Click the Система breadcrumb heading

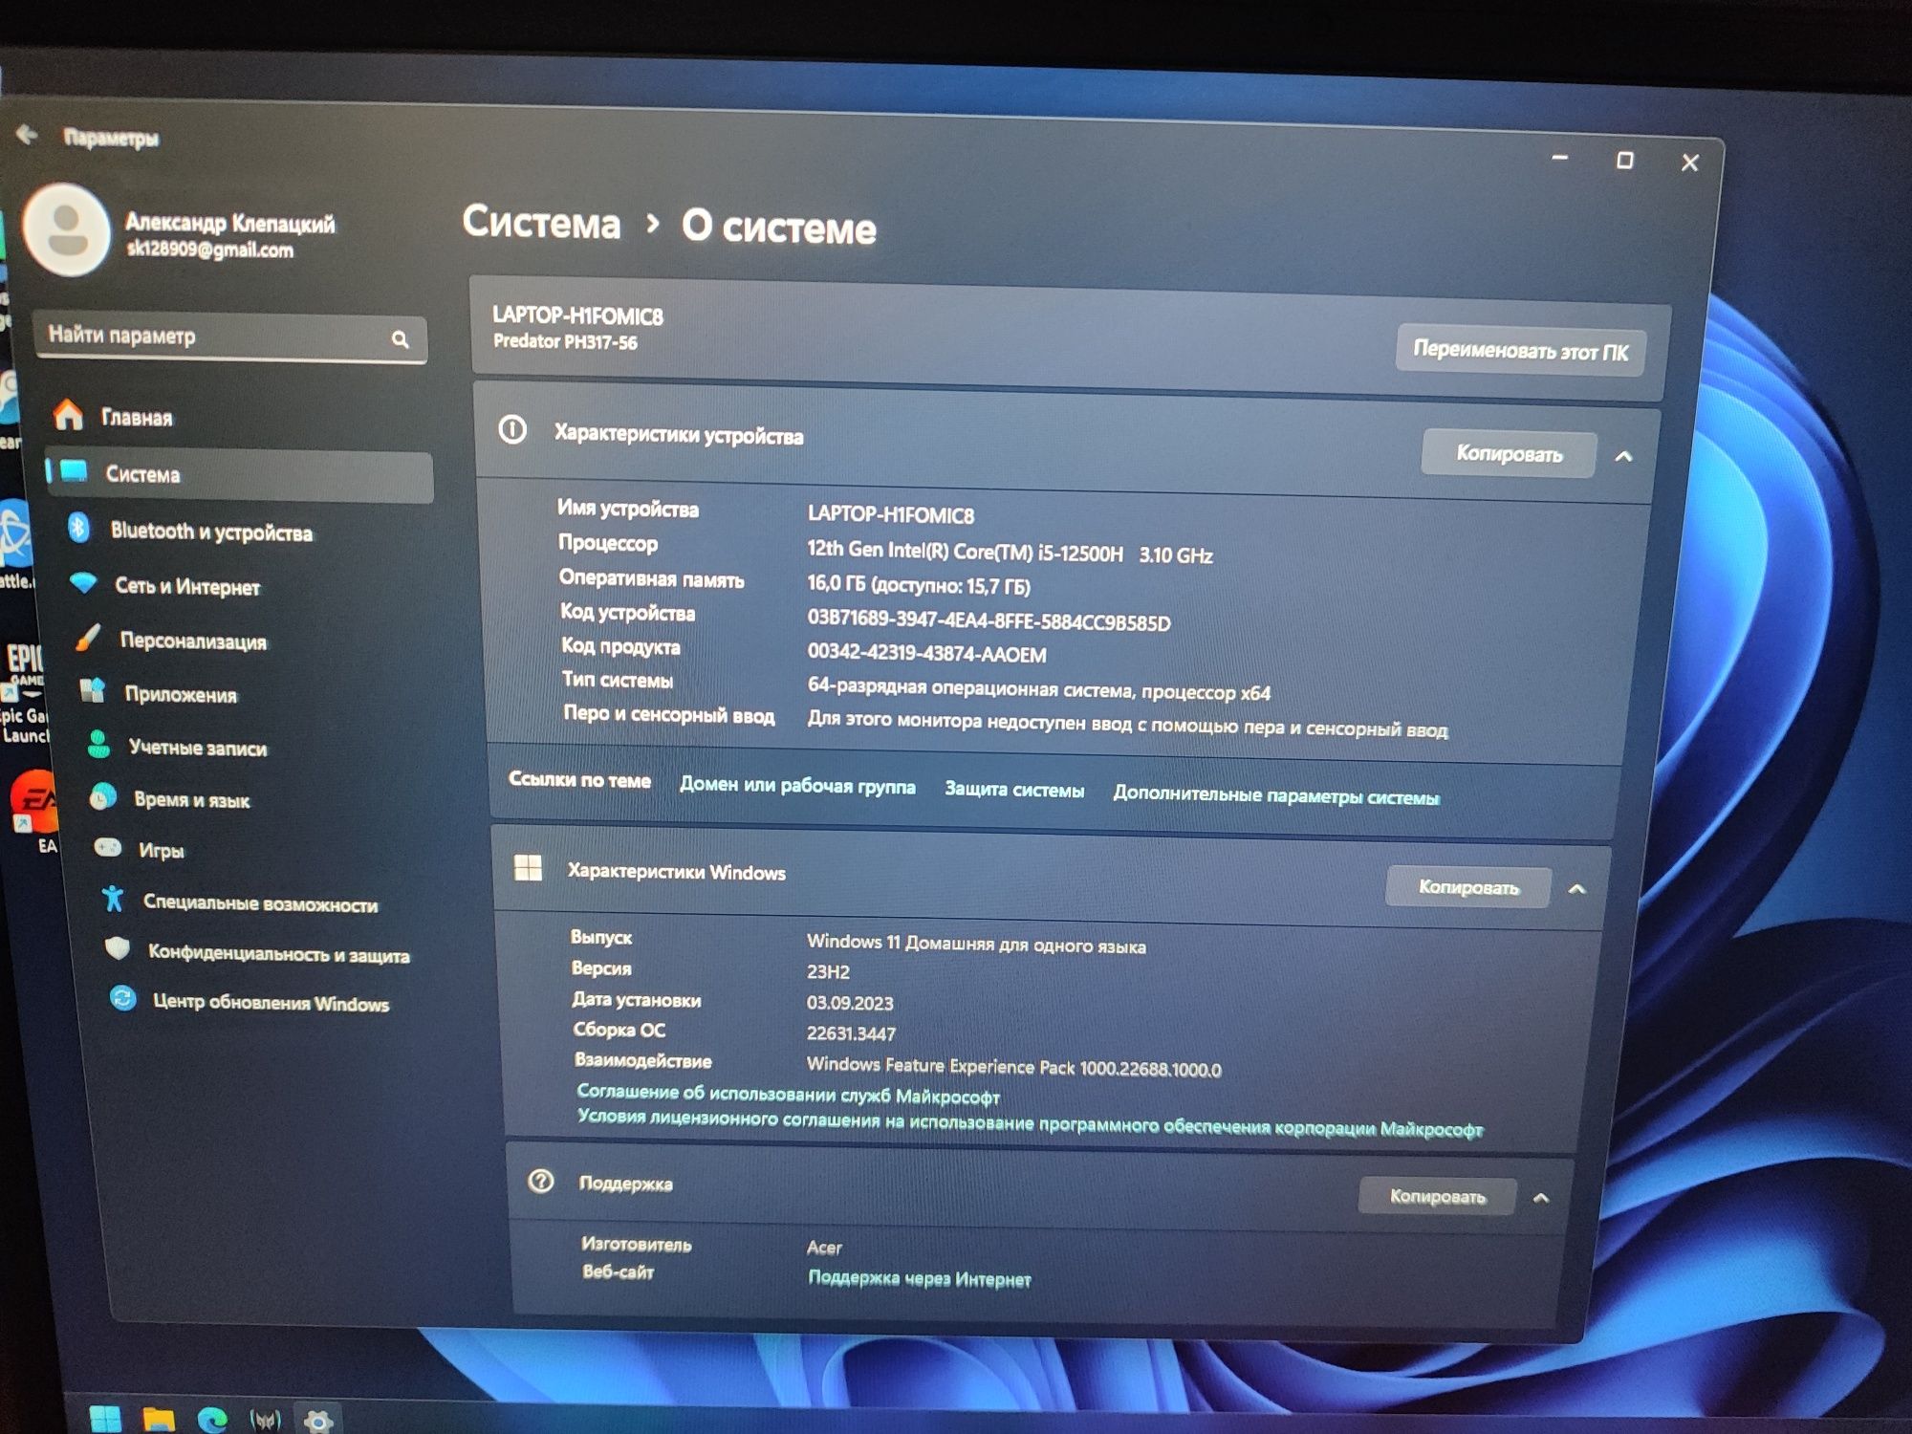tap(541, 223)
